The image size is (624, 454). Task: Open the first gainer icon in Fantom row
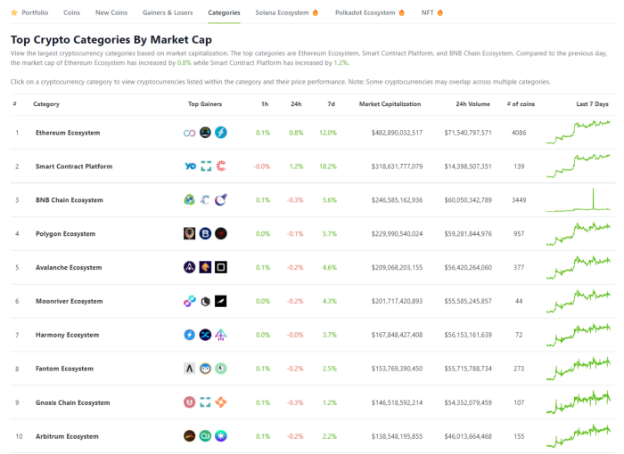point(189,369)
